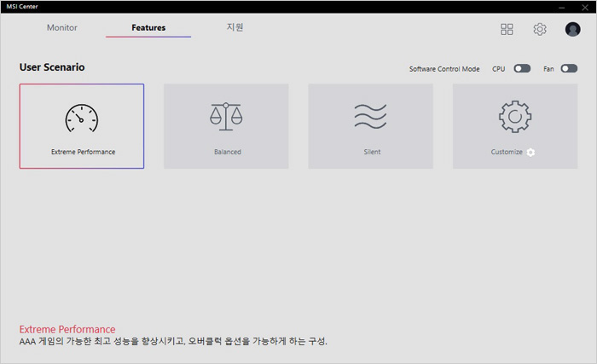
Task: Pick the Silent waves icon
Action: point(370,116)
